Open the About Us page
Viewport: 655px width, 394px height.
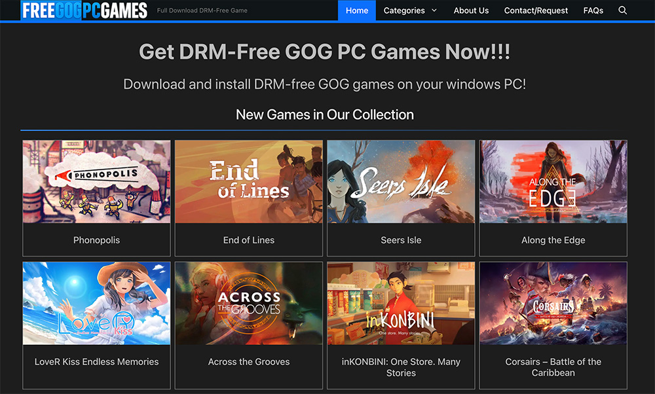[x=471, y=10]
